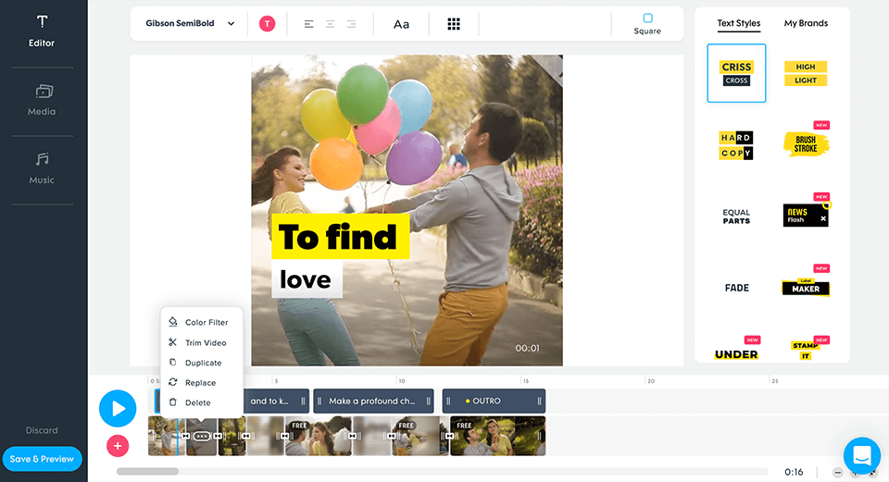Apply the News Flash text style
The image size is (889, 482).
click(x=806, y=216)
